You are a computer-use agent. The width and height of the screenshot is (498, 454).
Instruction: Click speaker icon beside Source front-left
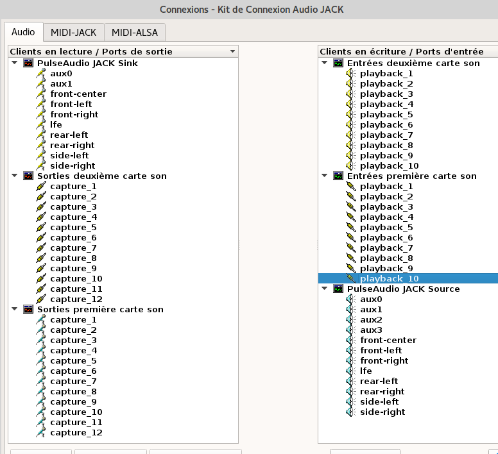(351, 351)
